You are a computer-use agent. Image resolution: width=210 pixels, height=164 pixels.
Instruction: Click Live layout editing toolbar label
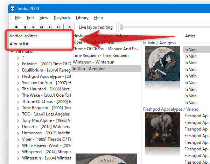click(x=96, y=27)
